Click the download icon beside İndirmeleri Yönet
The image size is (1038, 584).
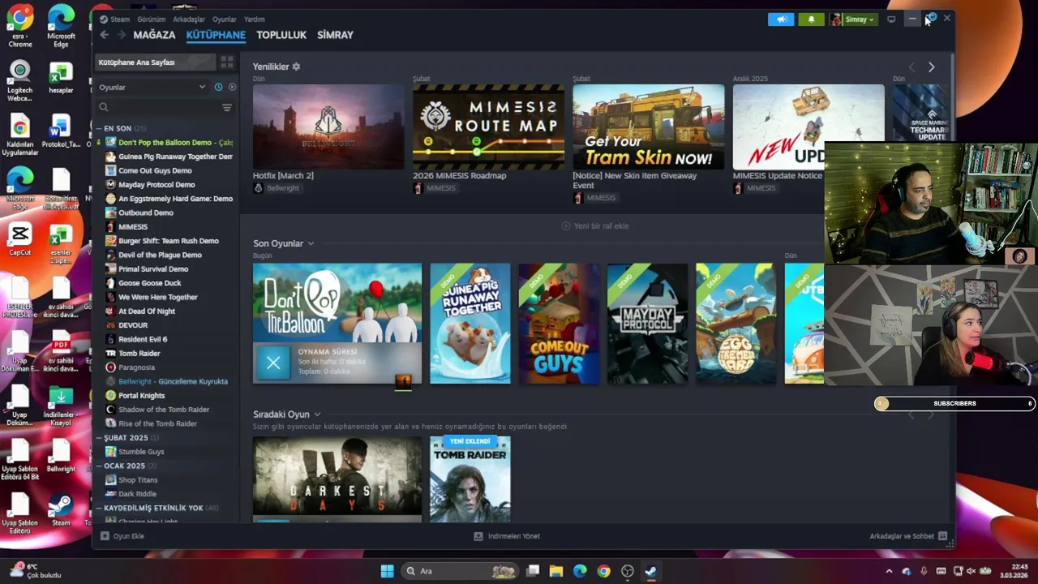478,536
